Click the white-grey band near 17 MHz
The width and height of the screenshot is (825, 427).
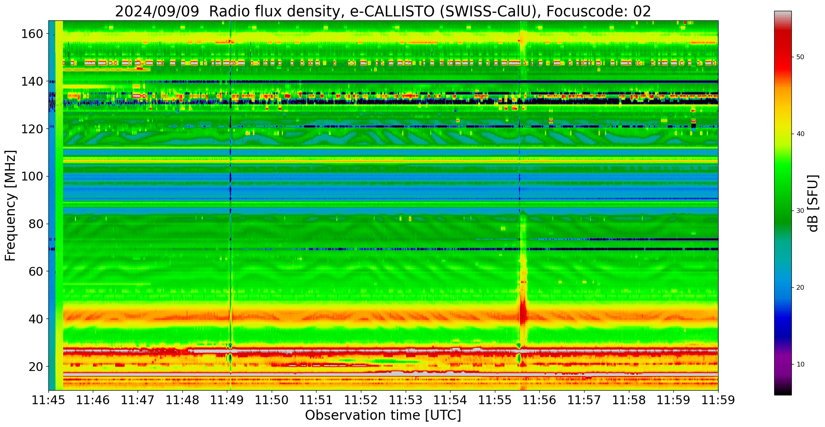point(390,374)
